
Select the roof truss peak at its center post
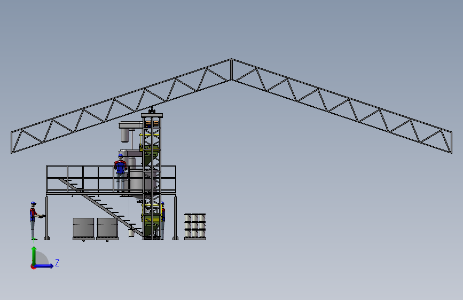(x=232, y=69)
